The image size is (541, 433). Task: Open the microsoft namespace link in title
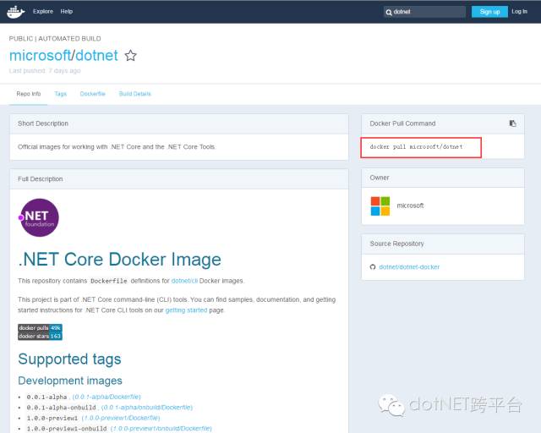40,56
